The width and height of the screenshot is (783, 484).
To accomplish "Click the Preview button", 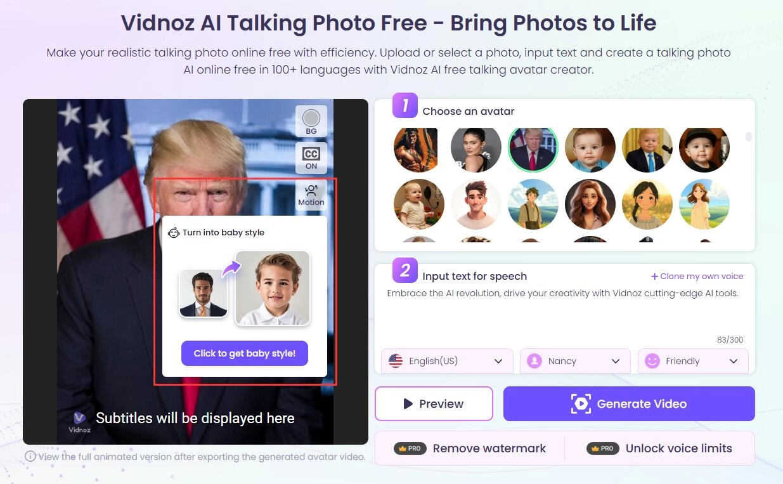I will tap(434, 403).
